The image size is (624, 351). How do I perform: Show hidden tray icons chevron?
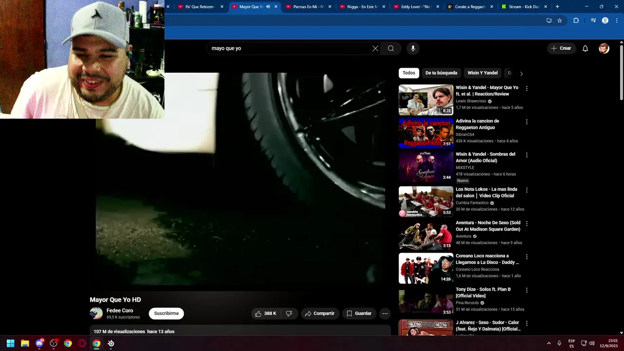click(548, 343)
